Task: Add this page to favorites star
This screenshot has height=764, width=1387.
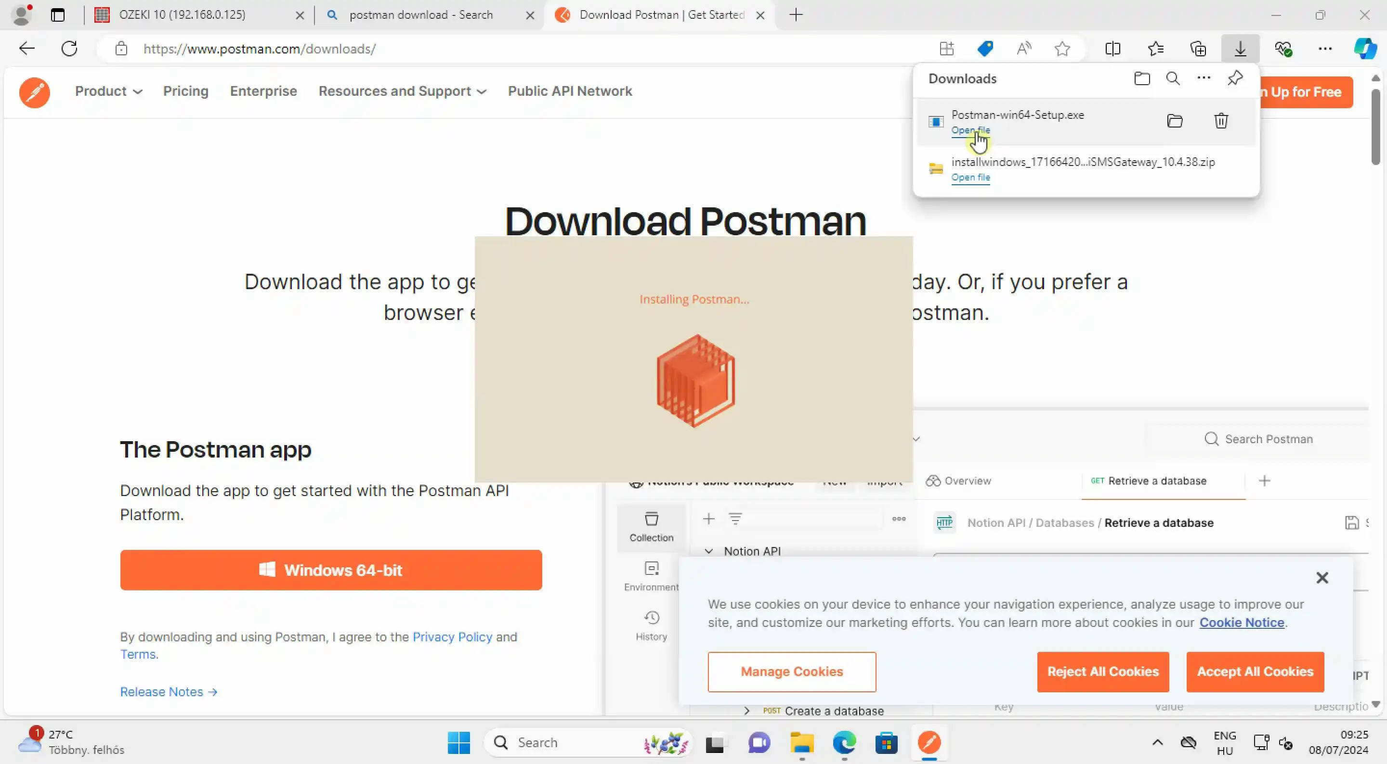Action: (x=1062, y=49)
